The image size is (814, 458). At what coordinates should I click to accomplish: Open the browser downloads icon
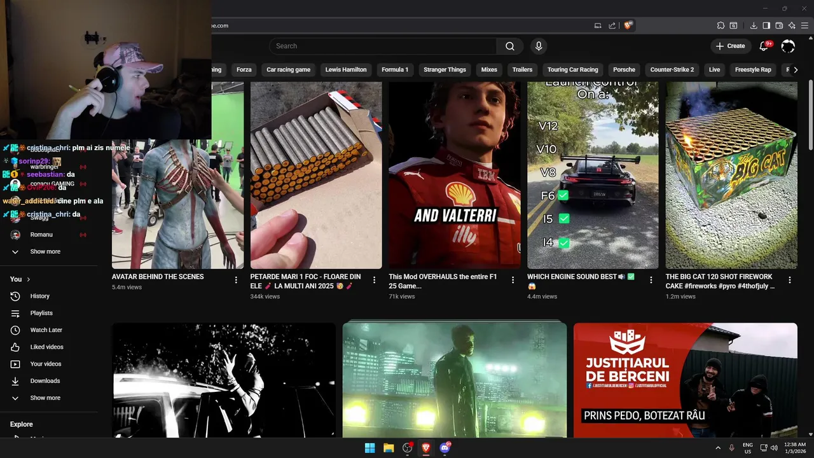(x=754, y=25)
